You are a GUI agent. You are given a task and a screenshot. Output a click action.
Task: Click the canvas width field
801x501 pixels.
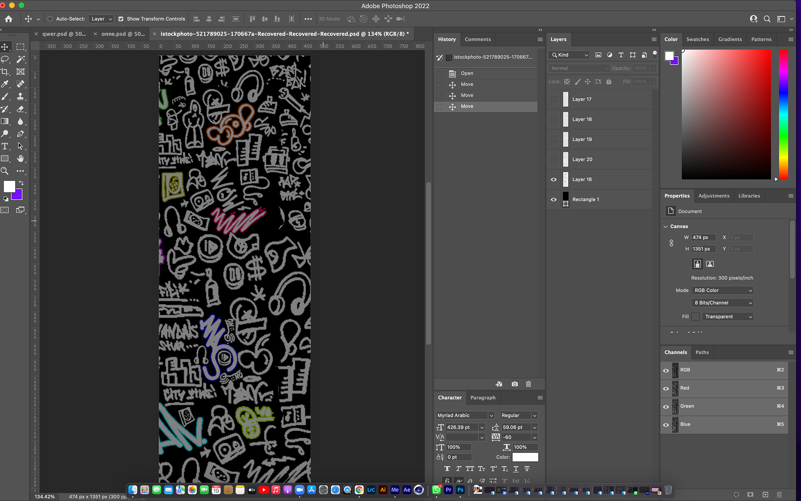point(703,238)
